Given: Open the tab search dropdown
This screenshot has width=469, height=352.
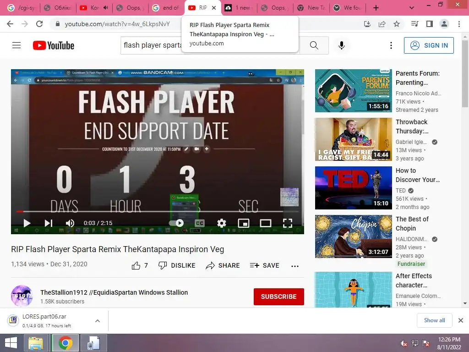Looking at the screenshot, I should (412, 8).
